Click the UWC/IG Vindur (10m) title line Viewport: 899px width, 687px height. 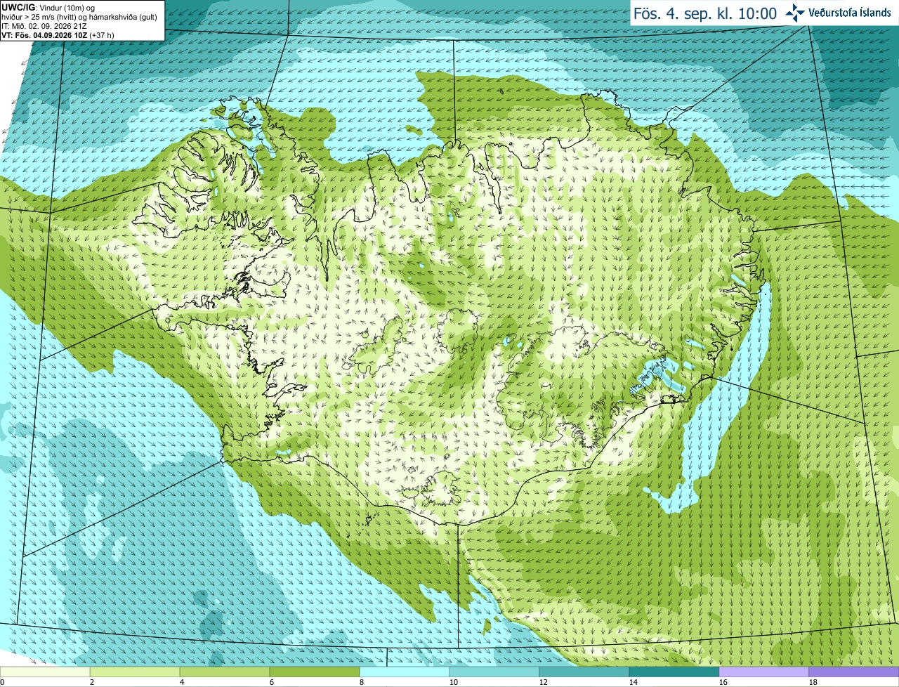tap(49, 7)
